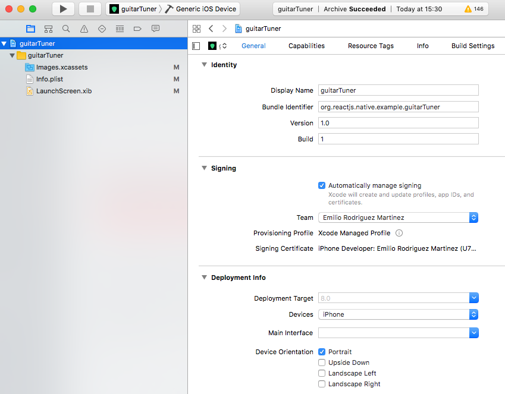Viewport: 505px width, 394px height.
Task: Click the Xcode Managed Profile text
Action: (x=354, y=233)
